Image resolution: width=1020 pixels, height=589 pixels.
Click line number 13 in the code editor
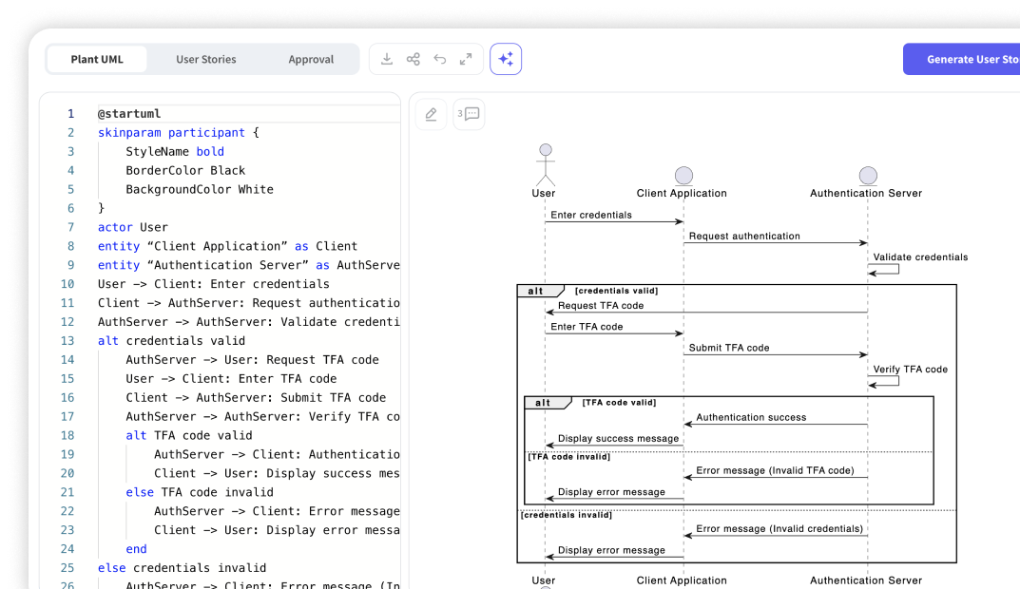click(x=70, y=340)
